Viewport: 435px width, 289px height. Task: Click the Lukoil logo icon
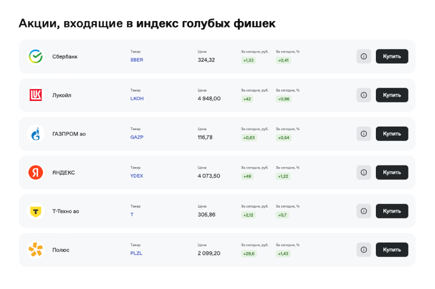tap(36, 95)
